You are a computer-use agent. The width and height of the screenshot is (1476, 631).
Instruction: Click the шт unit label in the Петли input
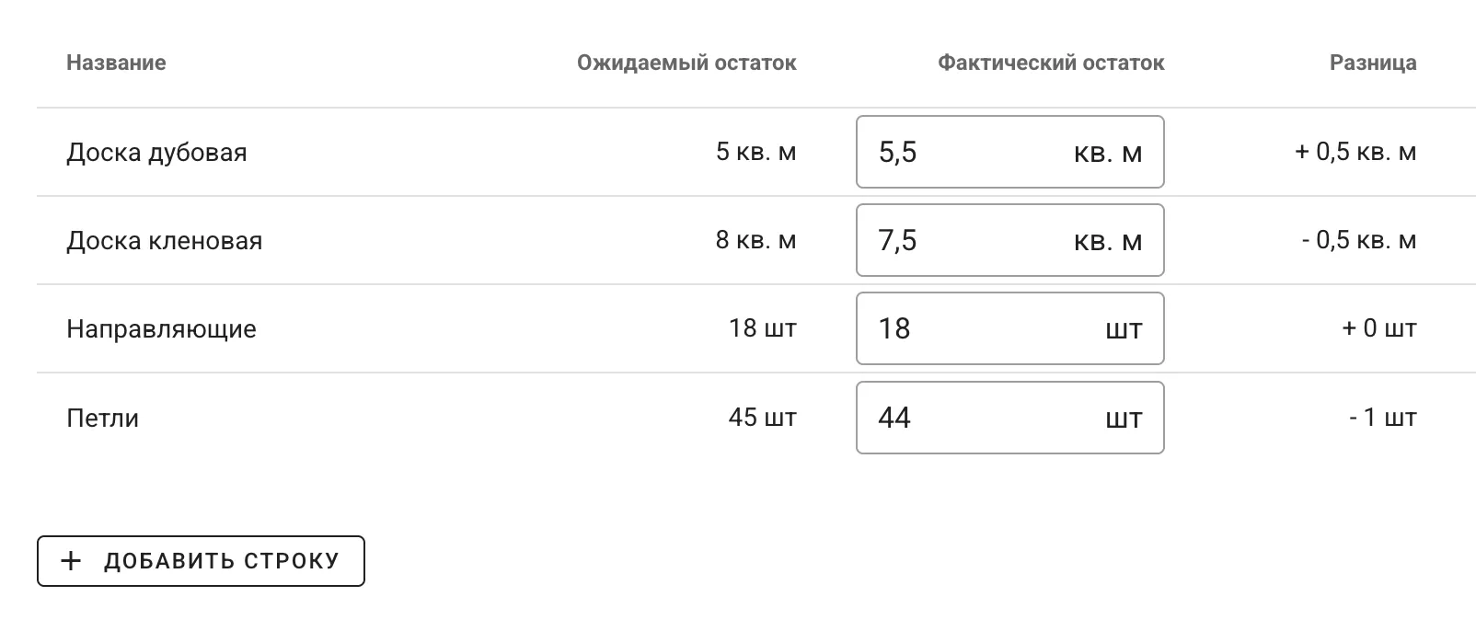tap(1124, 417)
